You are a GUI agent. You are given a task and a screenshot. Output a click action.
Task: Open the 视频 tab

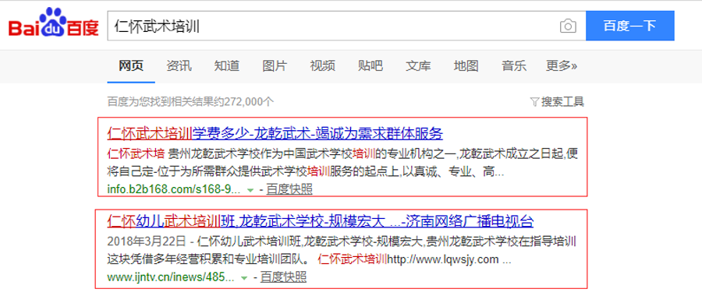click(x=322, y=66)
